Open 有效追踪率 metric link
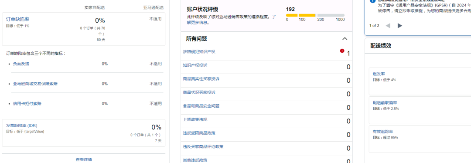This screenshot has width=471, height=163. [383, 132]
